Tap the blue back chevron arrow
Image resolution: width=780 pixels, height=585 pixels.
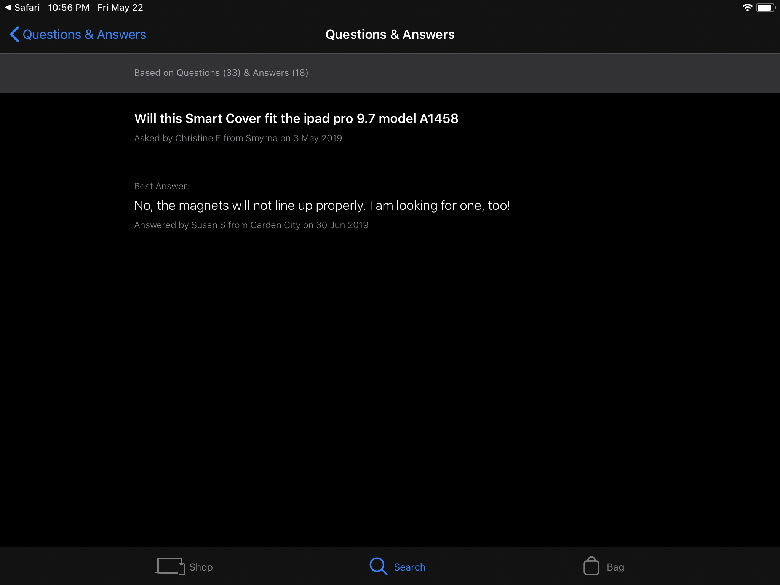pyautogui.click(x=14, y=34)
